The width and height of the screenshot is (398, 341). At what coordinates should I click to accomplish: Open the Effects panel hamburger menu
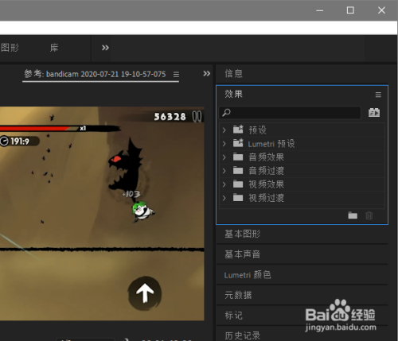(x=378, y=95)
